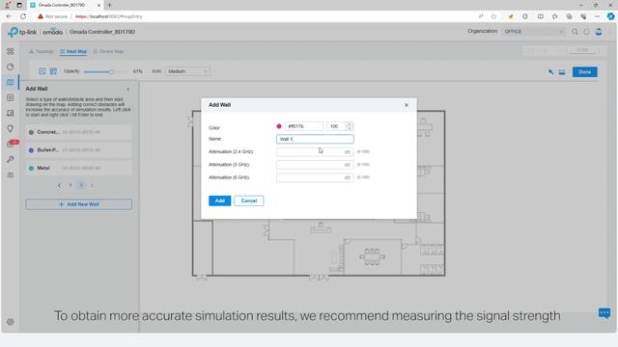Click the second area-draw icon left of Opacity
Screen dimensions: 618x347
click(x=53, y=71)
